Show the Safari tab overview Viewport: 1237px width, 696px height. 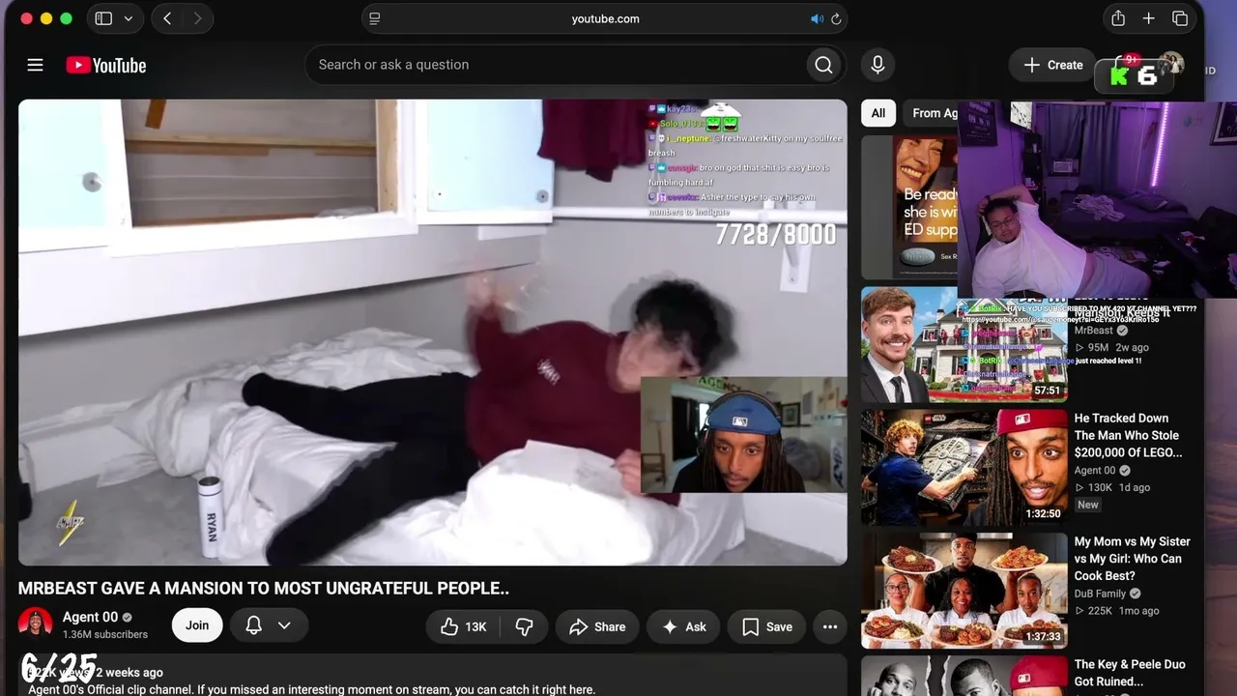(1180, 18)
